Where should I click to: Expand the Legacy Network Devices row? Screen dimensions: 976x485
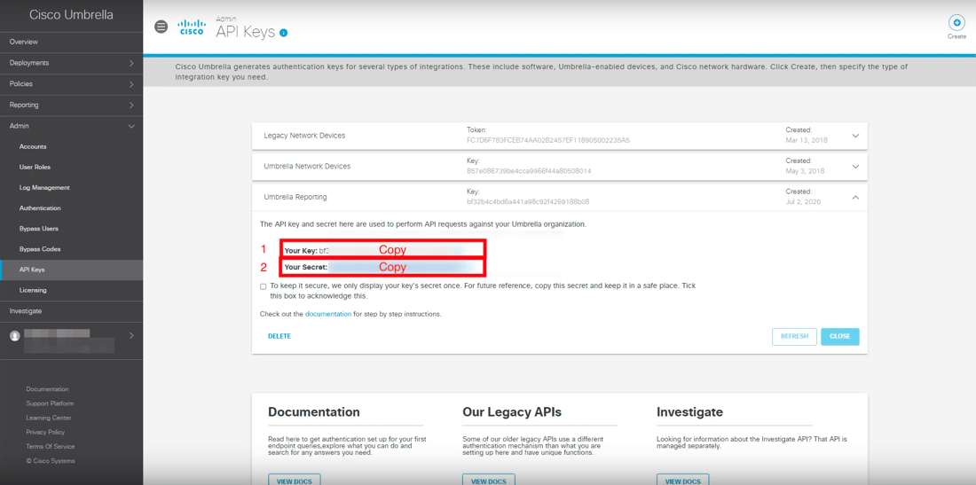point(855,136)
